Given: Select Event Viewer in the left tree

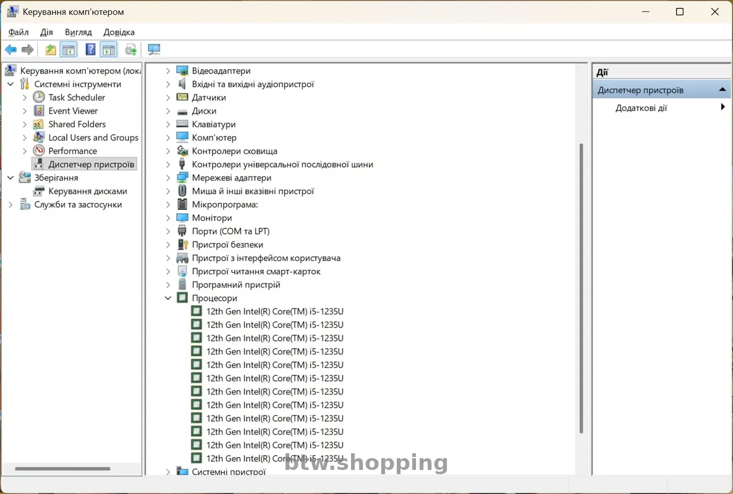Looking at the screenshot, I should point(73,111).
